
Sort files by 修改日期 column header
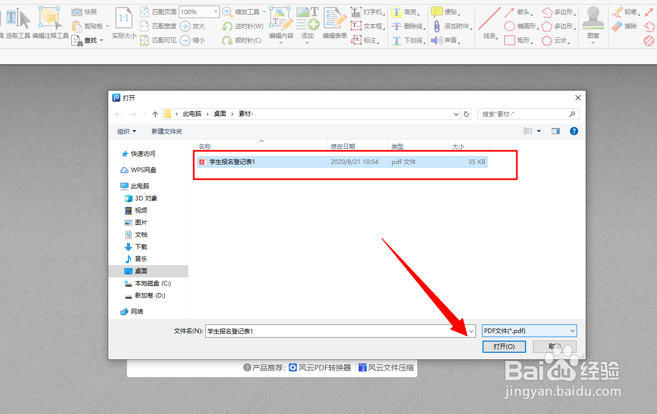pos(358,146)
